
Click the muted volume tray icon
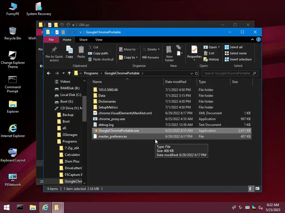click(260, 207)
